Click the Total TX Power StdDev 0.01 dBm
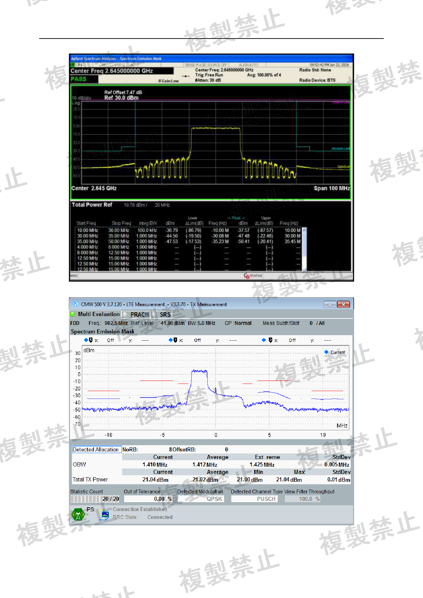Image resolution: width=423 pixels, height=598 pixels. (x=339, y=480)
